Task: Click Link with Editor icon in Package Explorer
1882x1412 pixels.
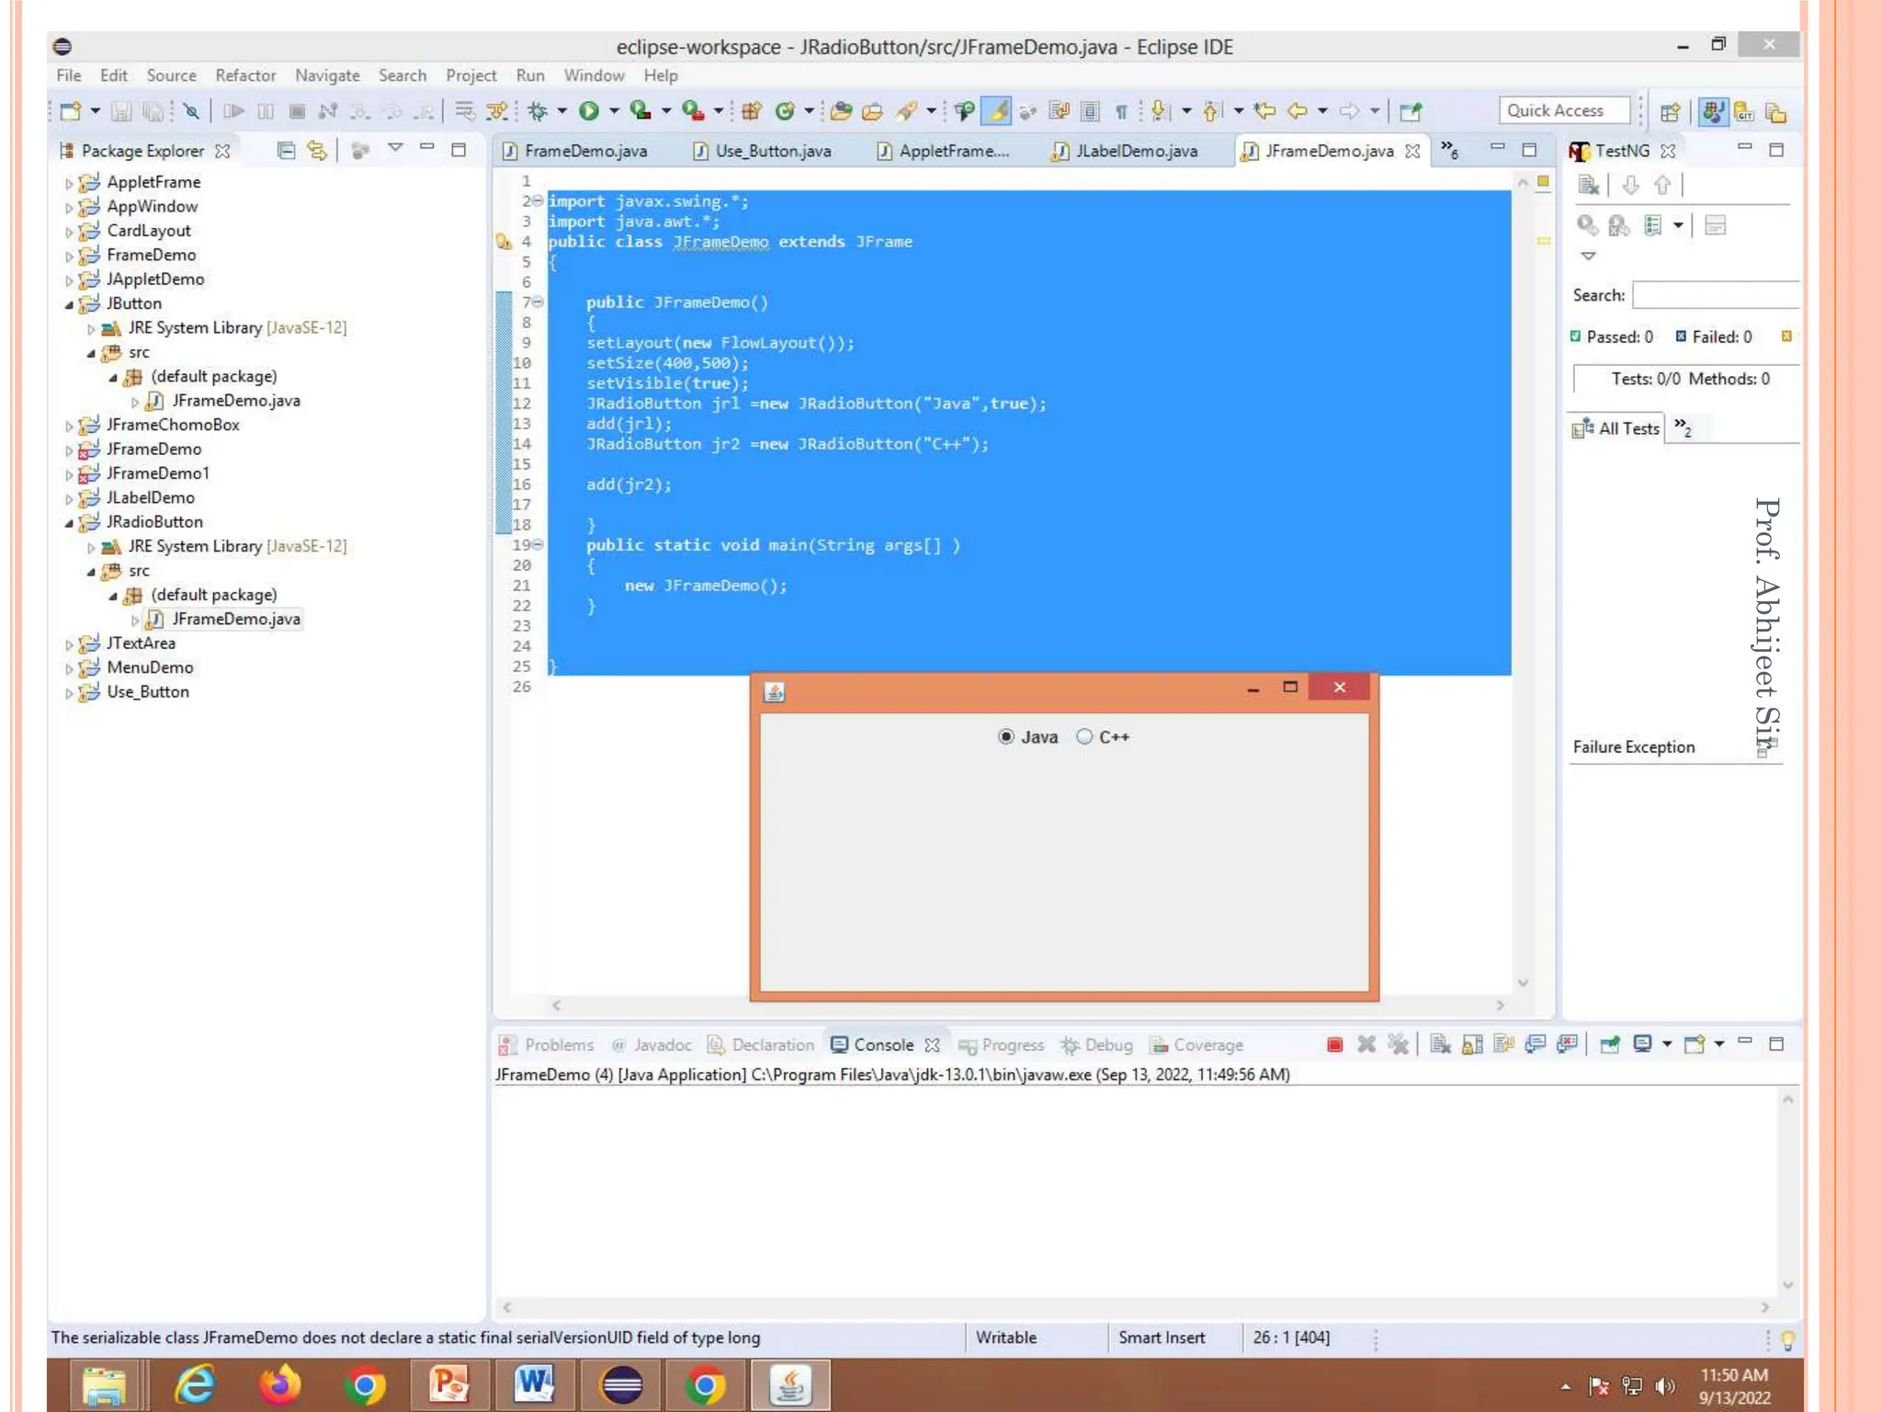Action: click(x=317, y=150)
